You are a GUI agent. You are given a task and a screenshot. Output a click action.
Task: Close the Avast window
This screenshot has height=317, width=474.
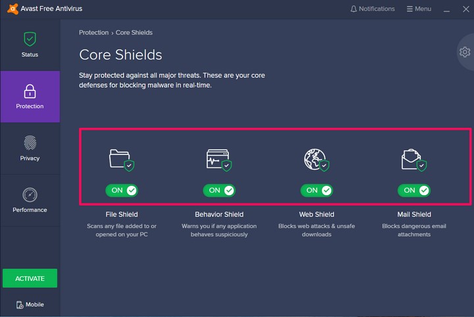pos(466,9)
